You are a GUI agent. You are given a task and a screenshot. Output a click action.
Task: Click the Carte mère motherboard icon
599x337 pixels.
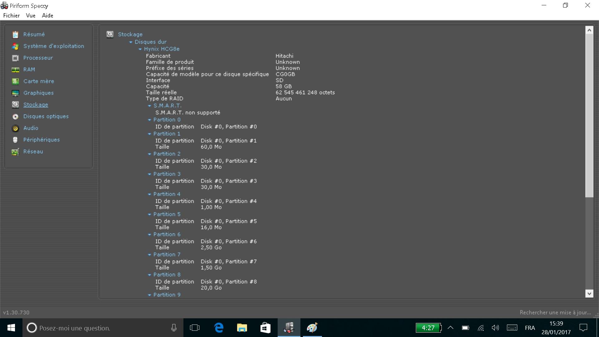15,81
